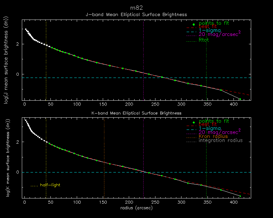Image resolution: width=273 pixels, height=218 pixels.
Task: Click the gray dotted sample beside integration radius
Action: click(x=191, y=141)
